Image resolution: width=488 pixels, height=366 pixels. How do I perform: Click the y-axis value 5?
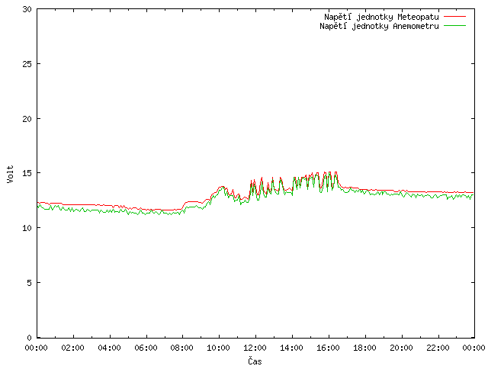pos(29,283)
